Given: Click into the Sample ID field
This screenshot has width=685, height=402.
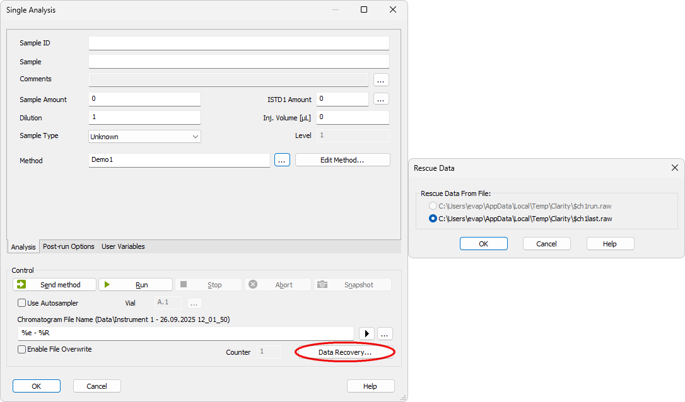Looking at the screenshot, I should click(238, 43).
